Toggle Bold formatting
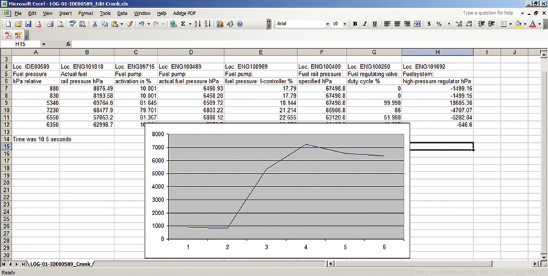Viewport: 548px width, 276px height. coord(355,24)
